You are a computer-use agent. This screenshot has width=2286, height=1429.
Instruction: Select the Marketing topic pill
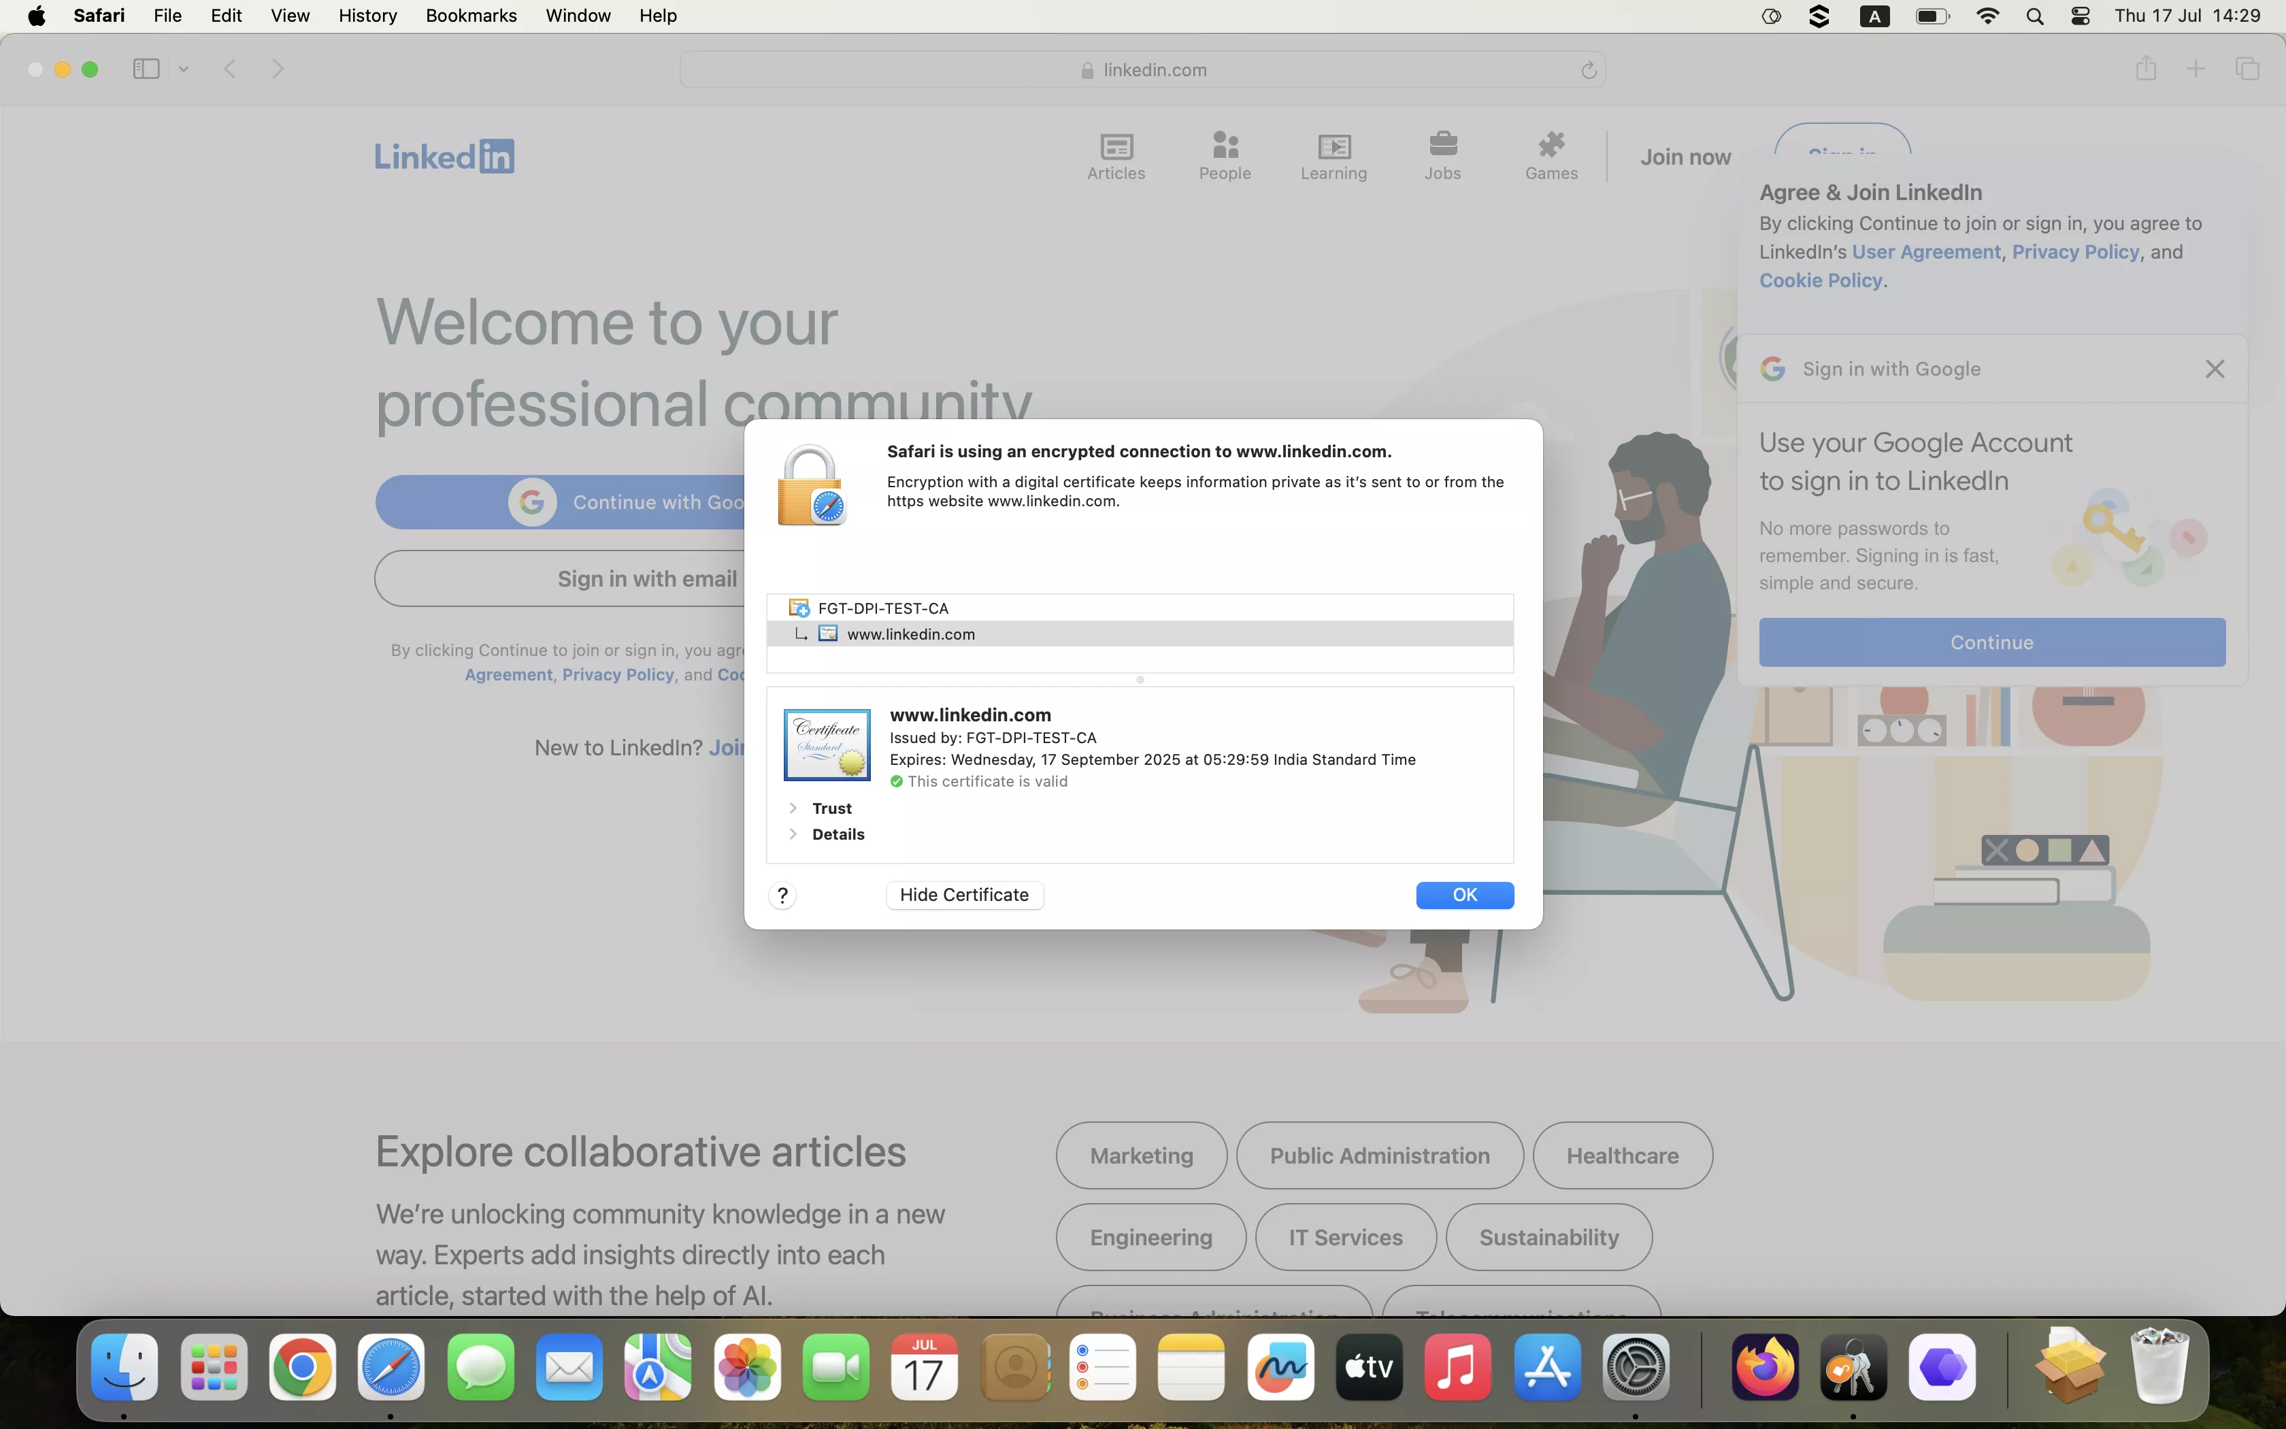coord(1141,1156)
